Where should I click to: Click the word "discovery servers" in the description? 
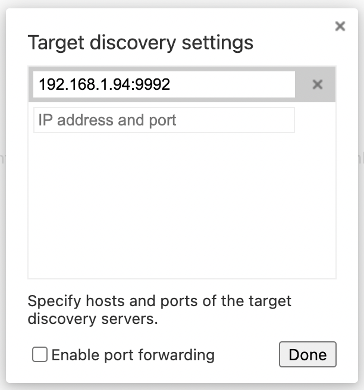(x=93, y=319)
